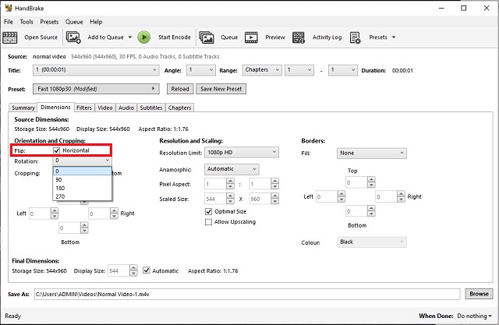Open the Anamorphic Automatic dropdown
Image resolution: width=499 pixels, height=325 pixels.
pyautogui.click(x=232, y=169)
